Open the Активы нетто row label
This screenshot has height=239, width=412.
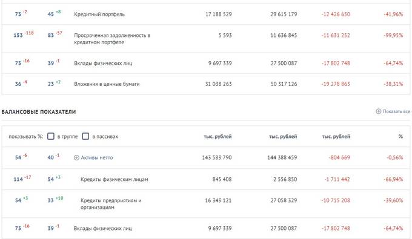pyautogui.click(x=97, y=158)
